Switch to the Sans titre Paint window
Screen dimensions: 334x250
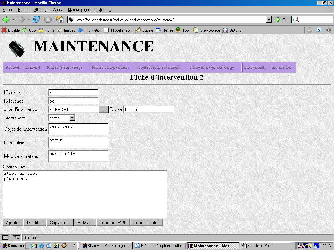point(266,246)
